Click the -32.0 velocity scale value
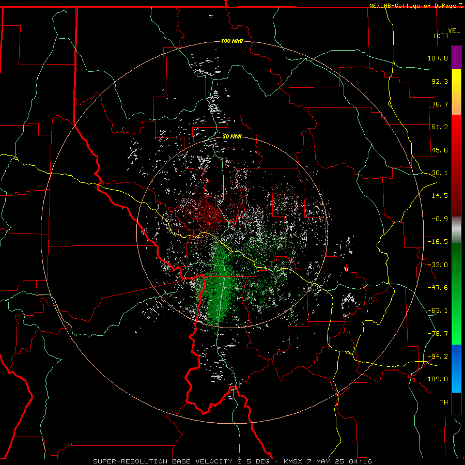 (x=438, y=265)
